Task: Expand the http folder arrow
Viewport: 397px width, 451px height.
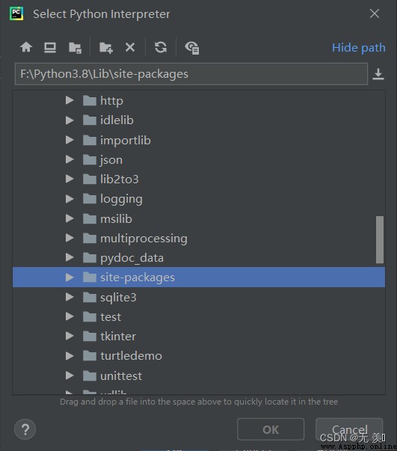Action: coord(70,100)
